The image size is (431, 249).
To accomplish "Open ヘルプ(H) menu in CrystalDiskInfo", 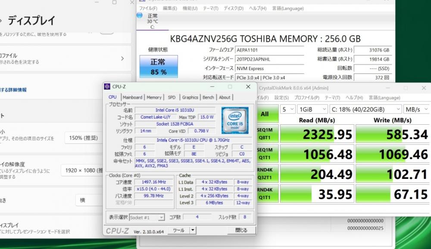I will (258, 9).
